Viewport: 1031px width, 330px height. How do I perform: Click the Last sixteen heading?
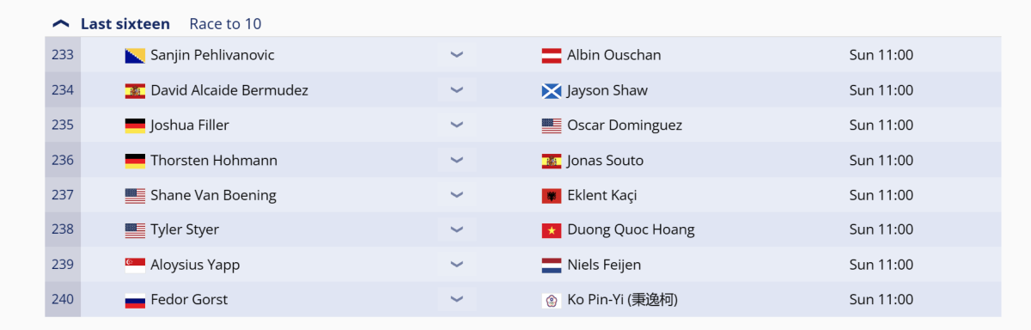pyautogui.click(x=125, y=24)
